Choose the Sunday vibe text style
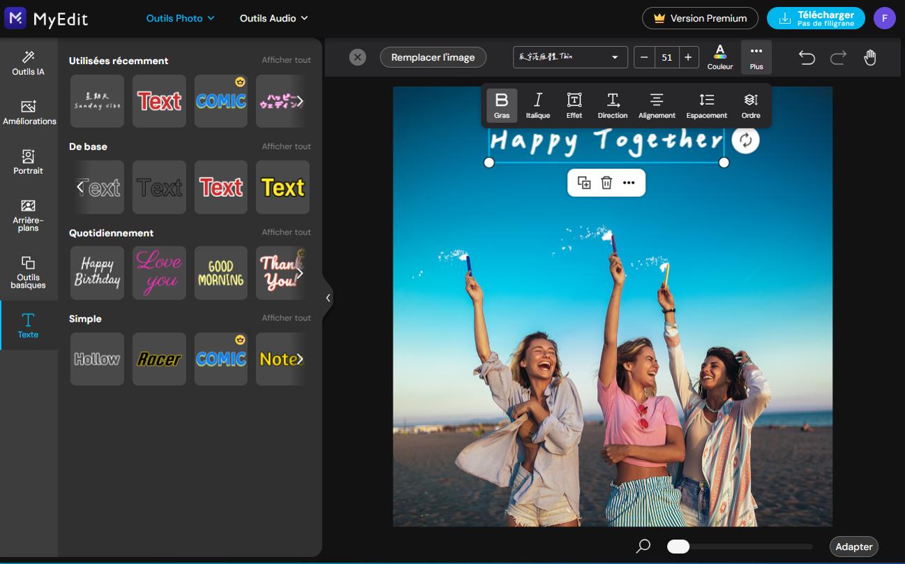 pyautogui.click(x=98, y=101)
